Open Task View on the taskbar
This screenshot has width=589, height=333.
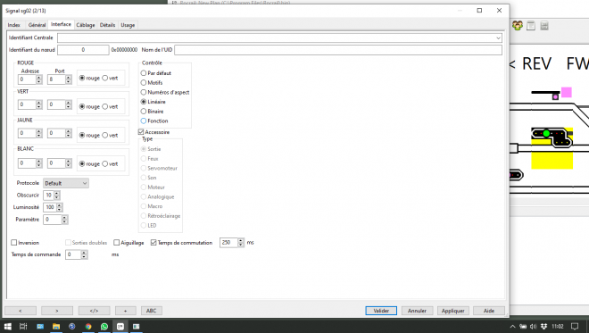tap(23, 326)
